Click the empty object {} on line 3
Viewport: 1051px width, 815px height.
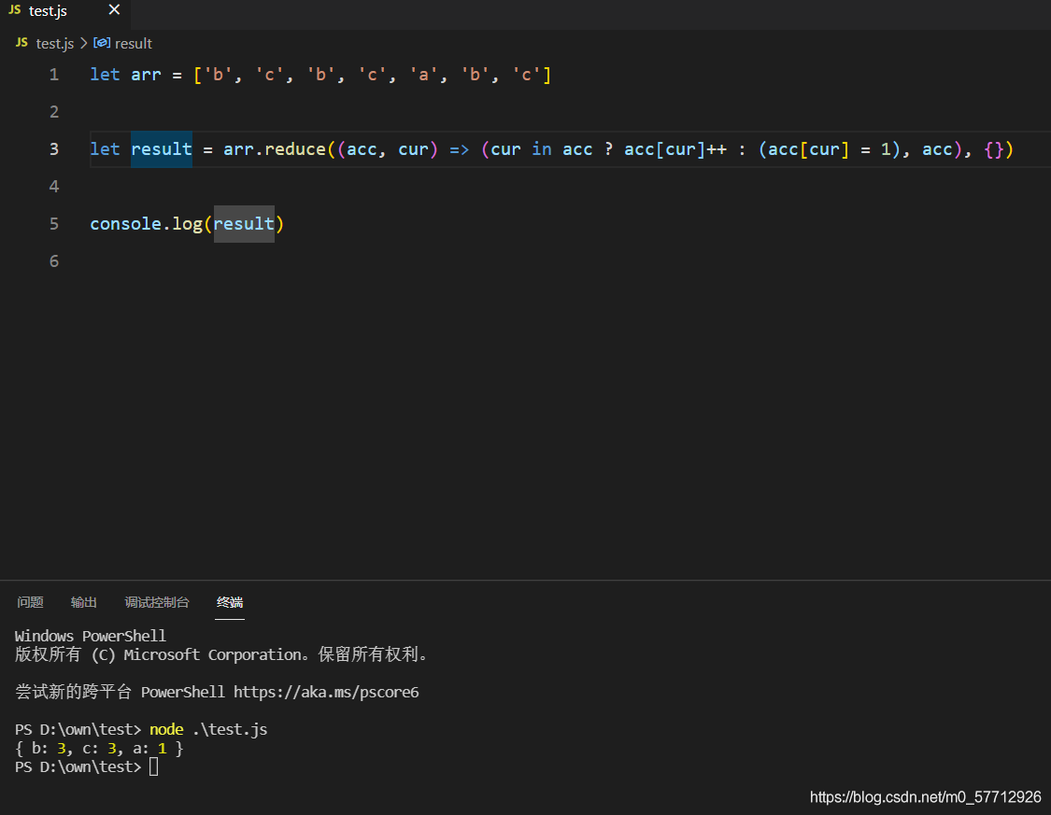coord(994,148)
